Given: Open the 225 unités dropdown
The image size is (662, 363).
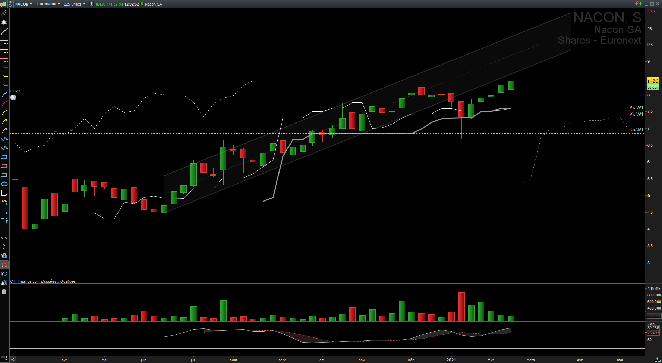Looking at the screenshot, I should coord(75,4).
